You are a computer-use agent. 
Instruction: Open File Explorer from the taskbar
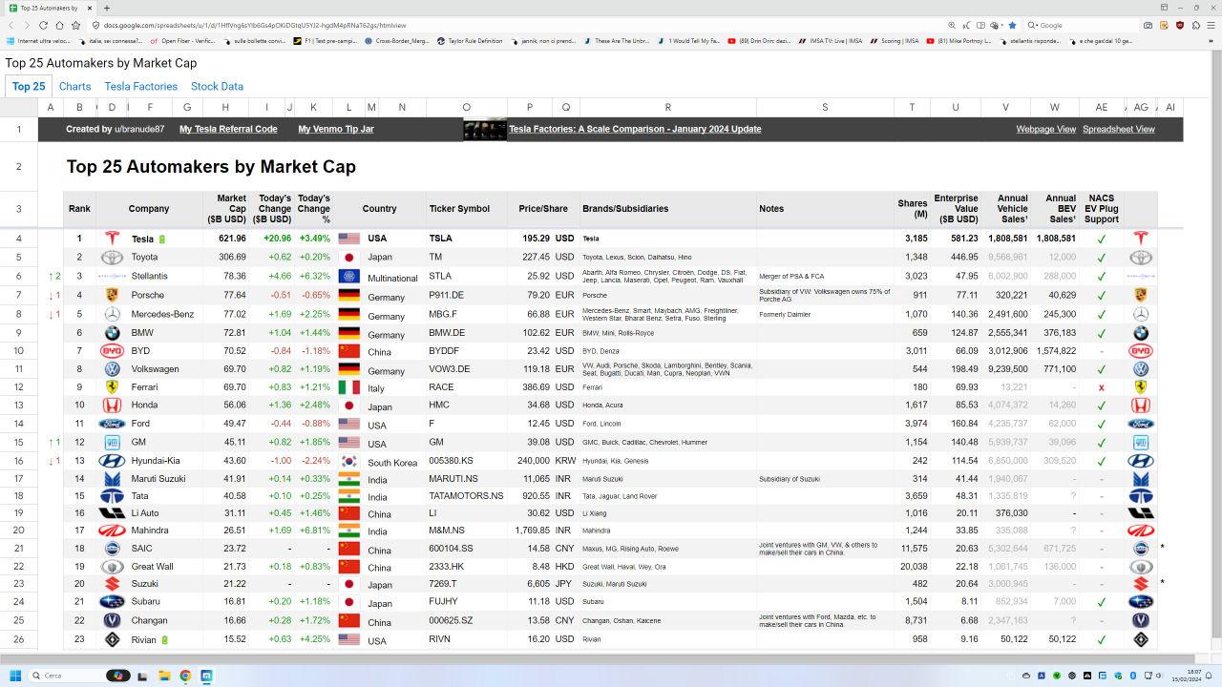[x=164, y=676]
